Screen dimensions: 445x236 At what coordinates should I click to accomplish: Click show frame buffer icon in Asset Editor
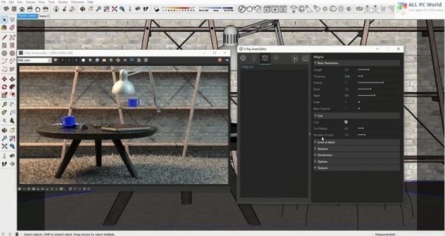coord(306,58)
